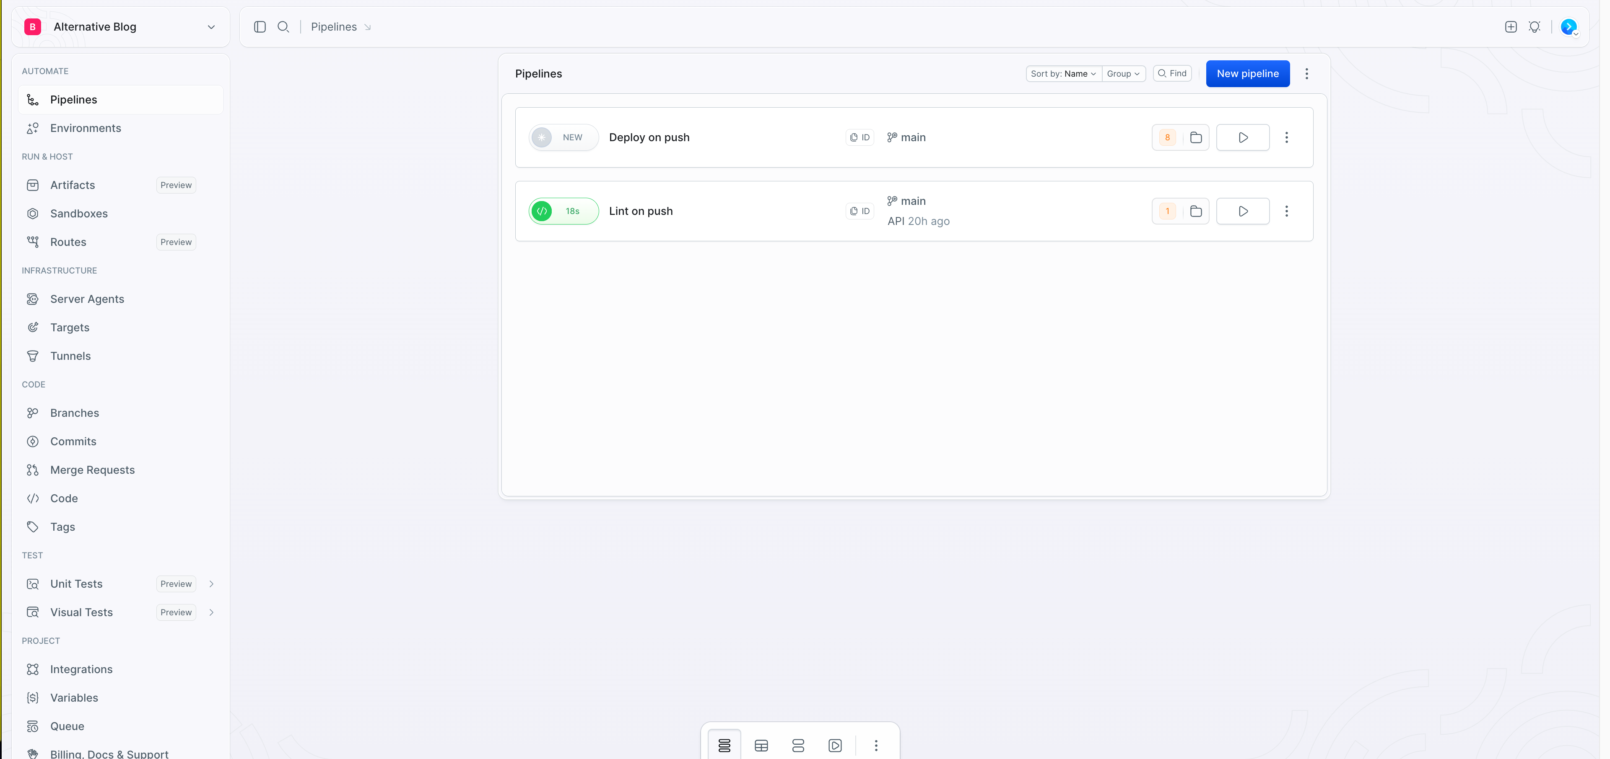The height and width of the screenshot is (759, 1610).
Task: Expand the Unit Tests chevron
Action: coord(211,583)
